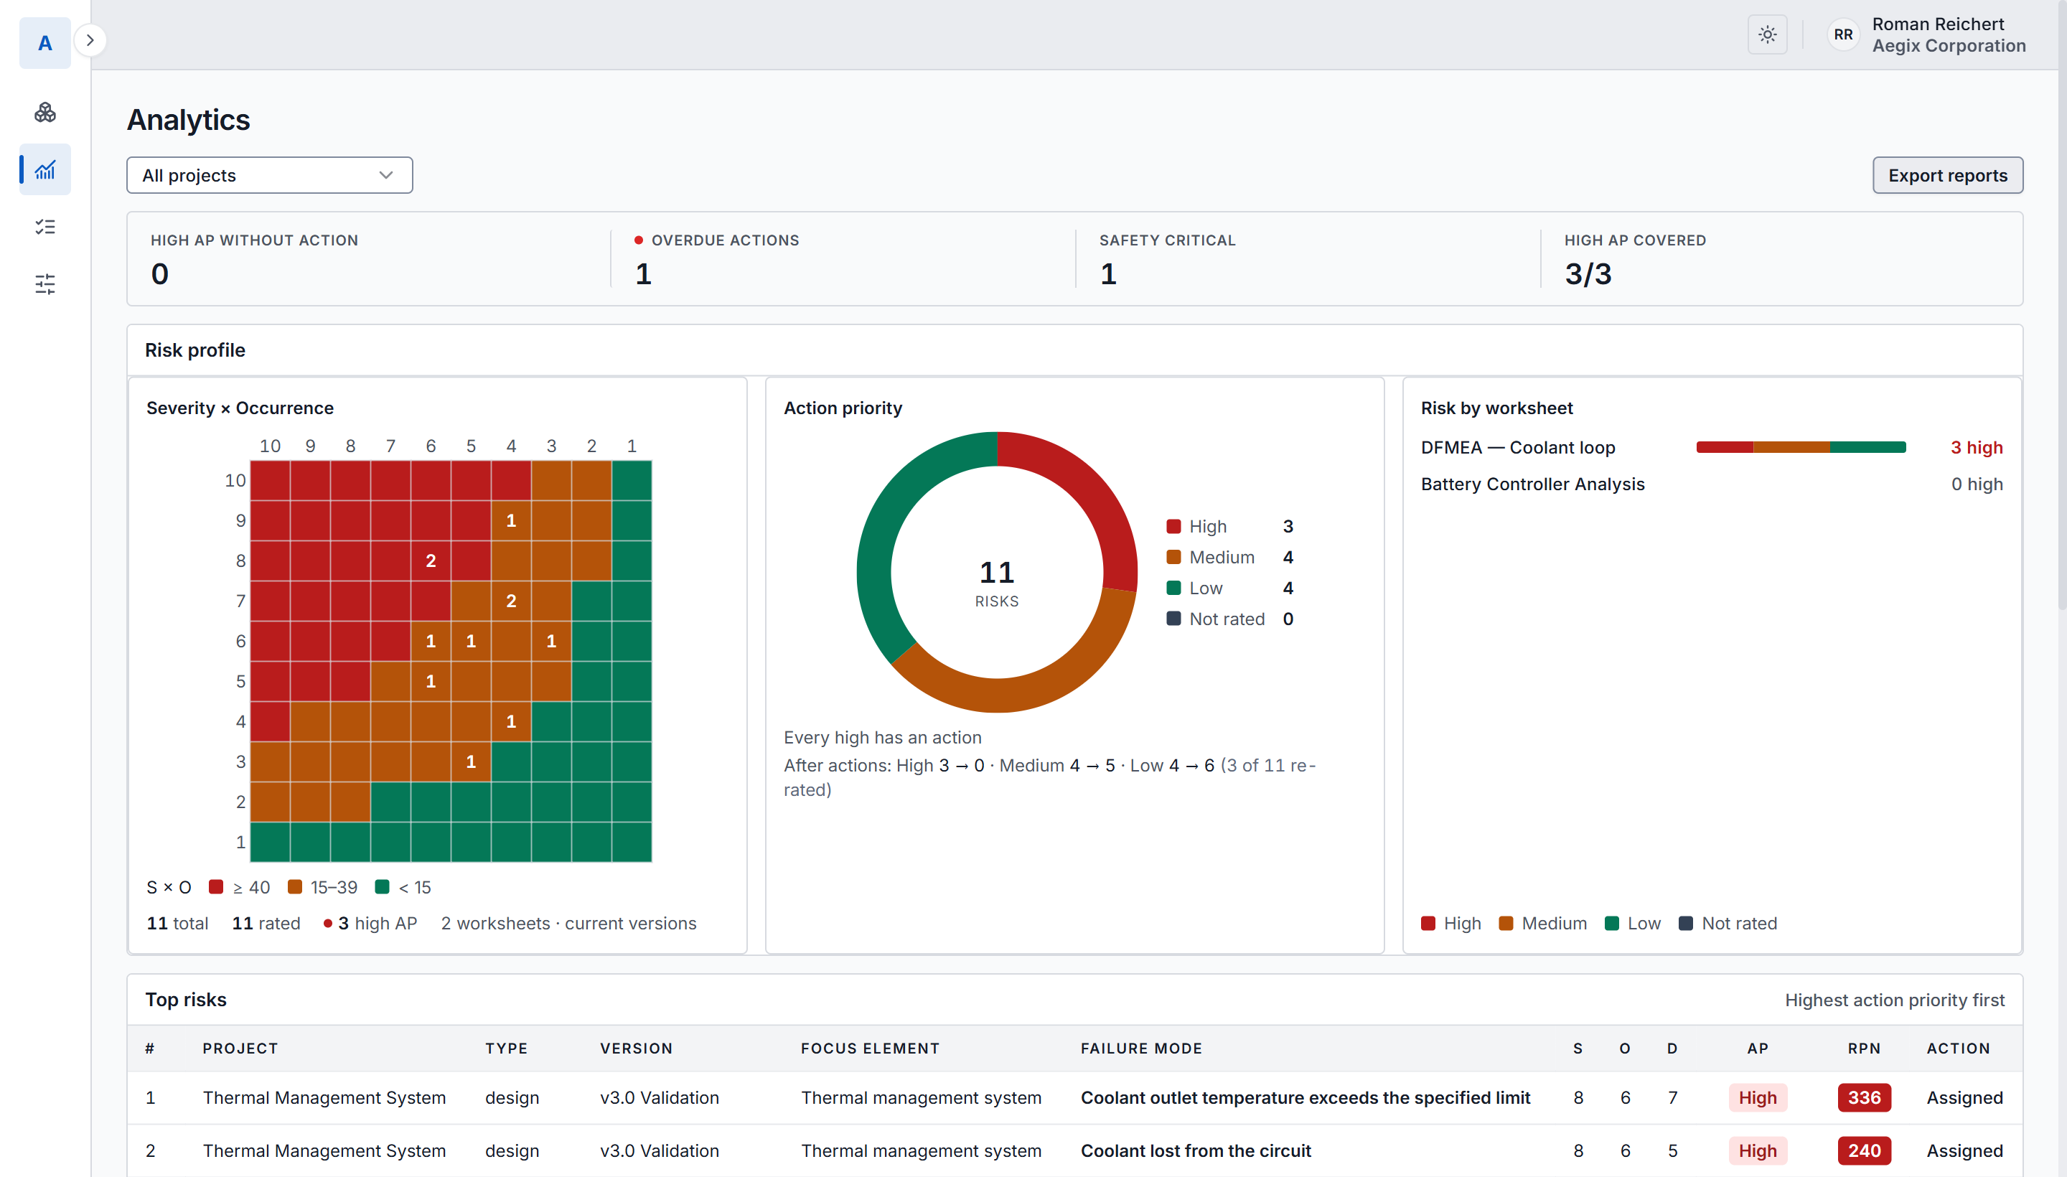Click the '3 high' label for Coolant loop

pyautogui.click(x=1976, y=447)
